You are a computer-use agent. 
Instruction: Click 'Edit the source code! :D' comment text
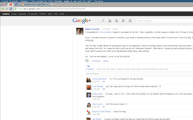tap(116, 104)
